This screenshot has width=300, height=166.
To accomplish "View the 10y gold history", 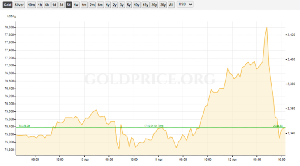I will click(x=136, y=5).
